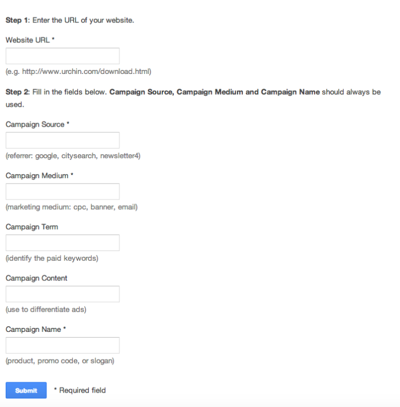
Task: Click the 'product, promo code, or slogan' hint
Action: pos(60,361)
